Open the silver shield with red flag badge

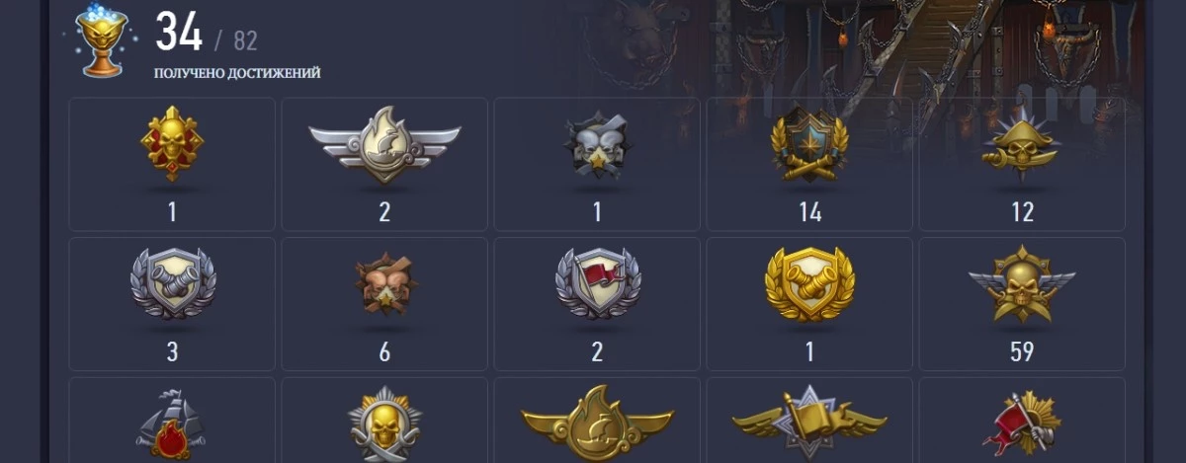[x=597, y=283]
